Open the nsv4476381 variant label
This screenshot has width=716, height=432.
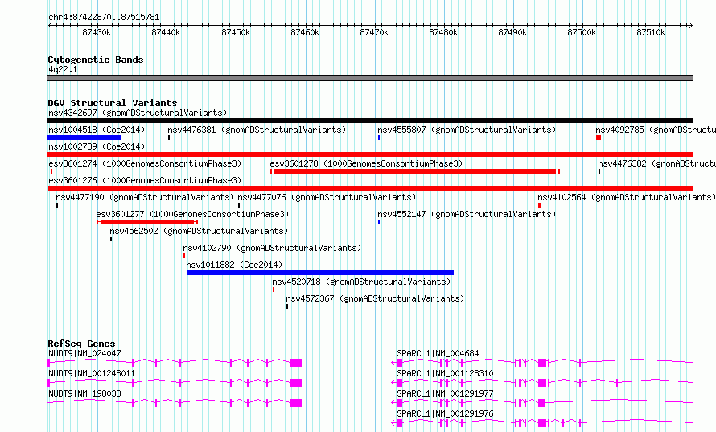(257, 130)
